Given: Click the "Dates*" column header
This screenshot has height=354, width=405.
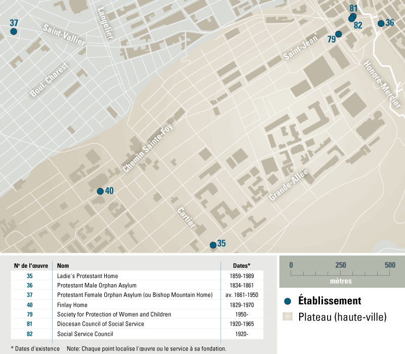Looking at the screenshot, I should coord(241,266).
